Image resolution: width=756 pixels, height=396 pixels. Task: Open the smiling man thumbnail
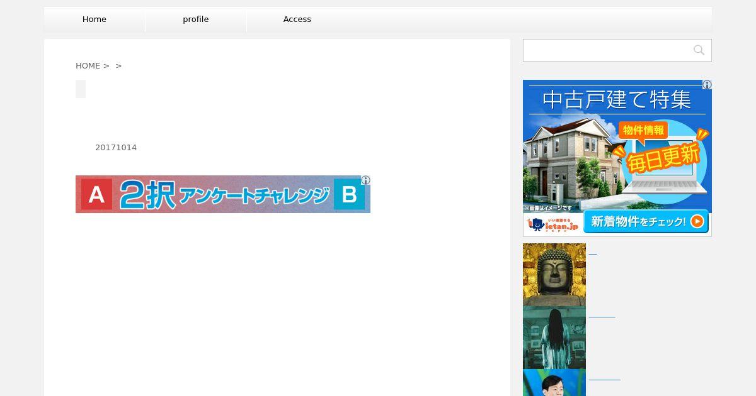pyautogui.click(x=554, y=382)
